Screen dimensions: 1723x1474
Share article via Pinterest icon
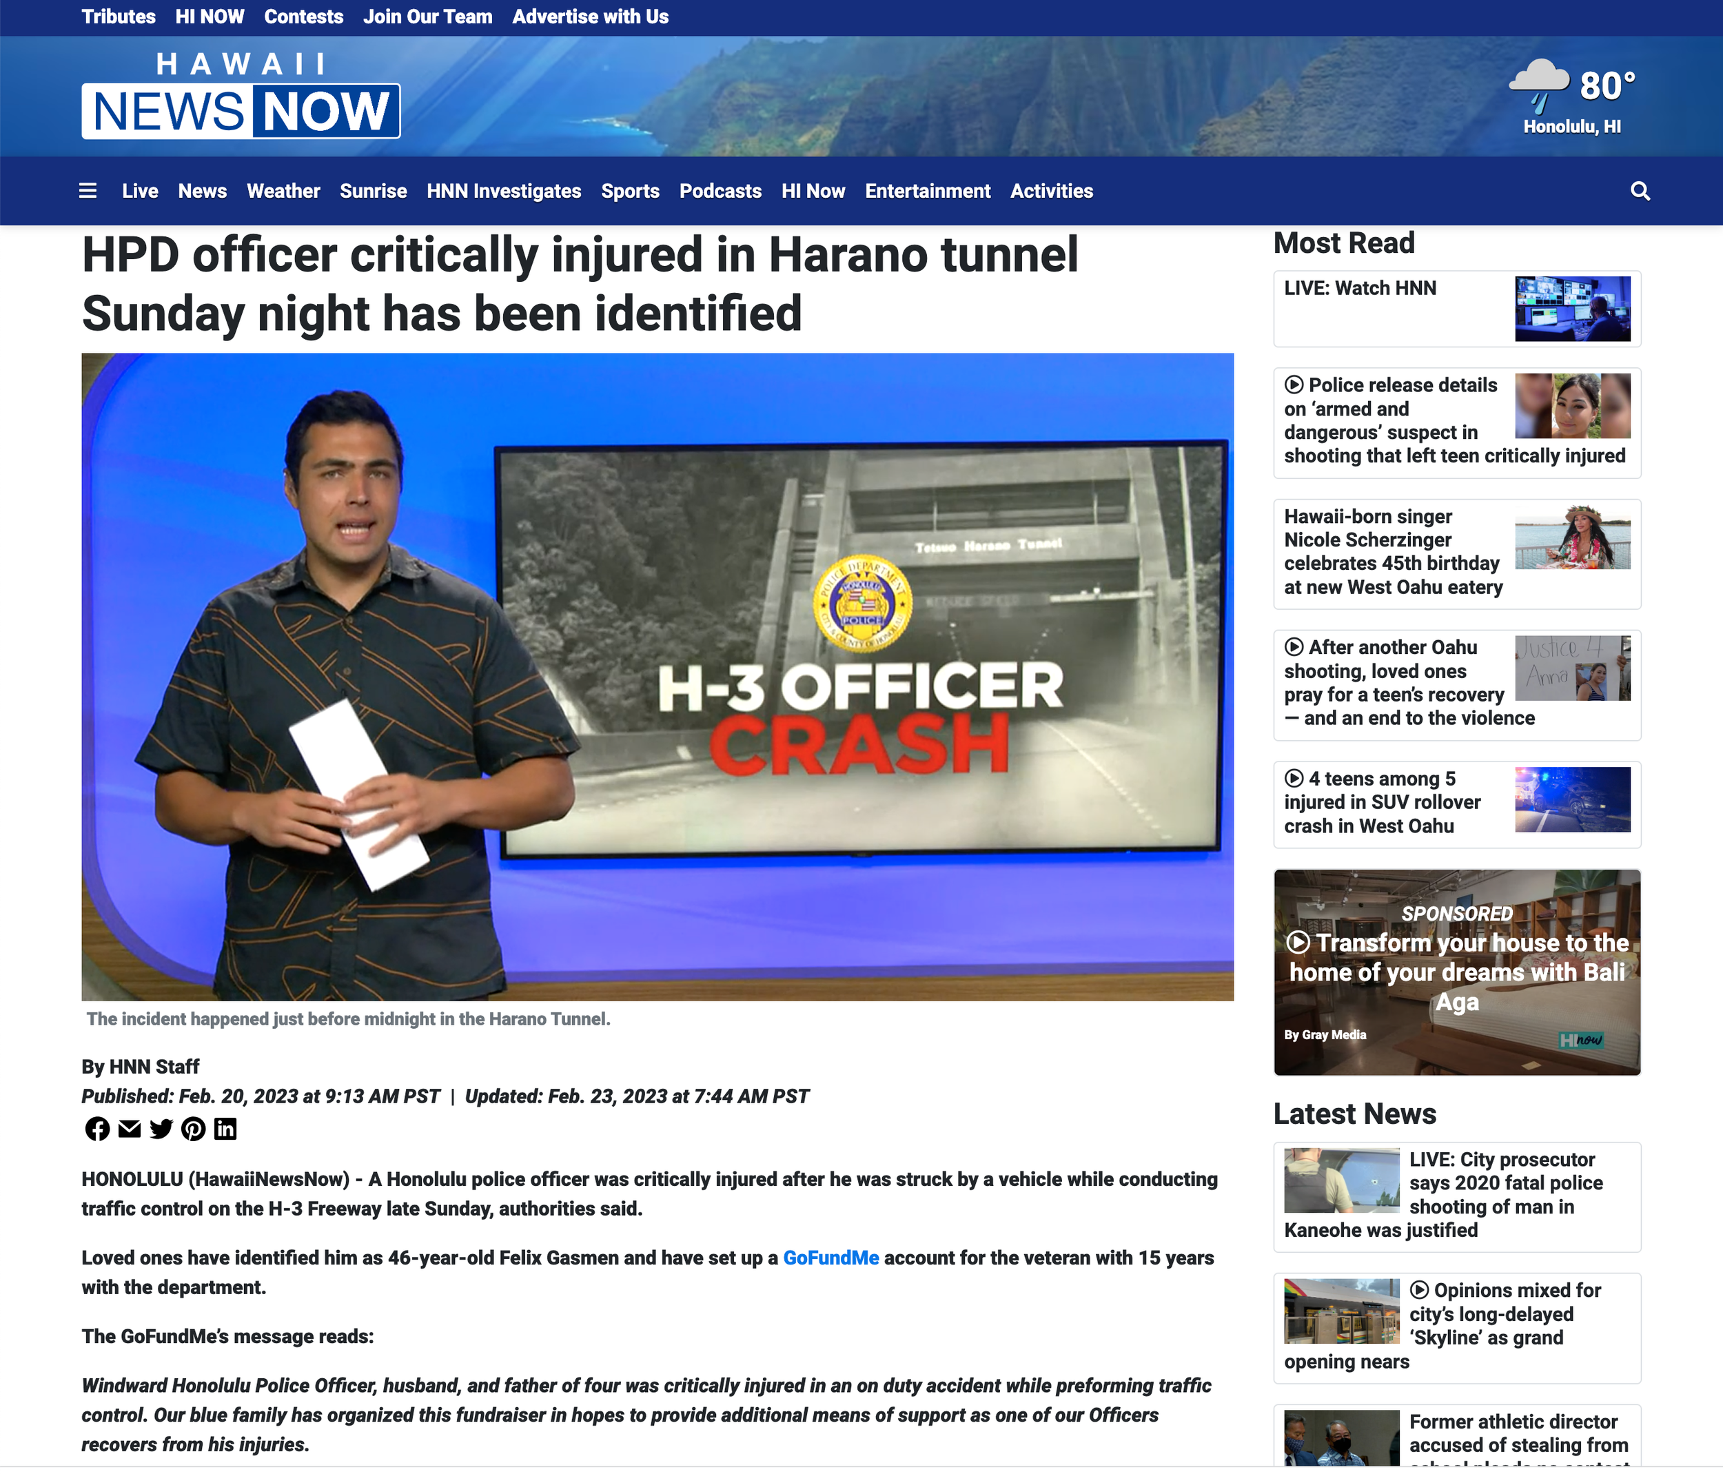[x=194, y=1128]
